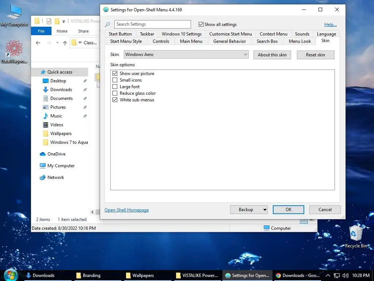Click the back arrow in File Explorer
This screenshot has width=374, height=281.
38,43
